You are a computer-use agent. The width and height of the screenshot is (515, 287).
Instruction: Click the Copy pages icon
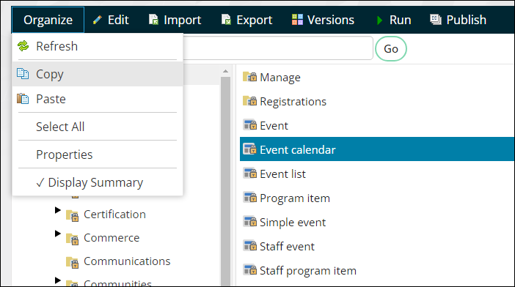coord(23,73)
